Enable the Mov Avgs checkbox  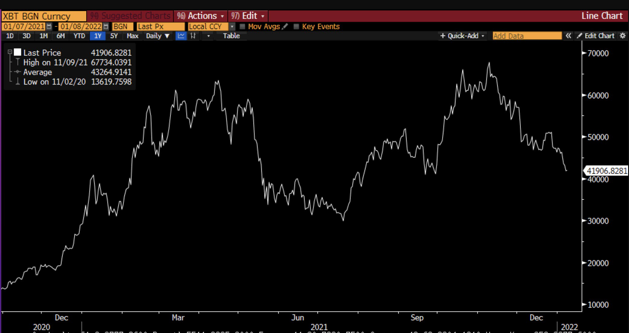point(243,26)
